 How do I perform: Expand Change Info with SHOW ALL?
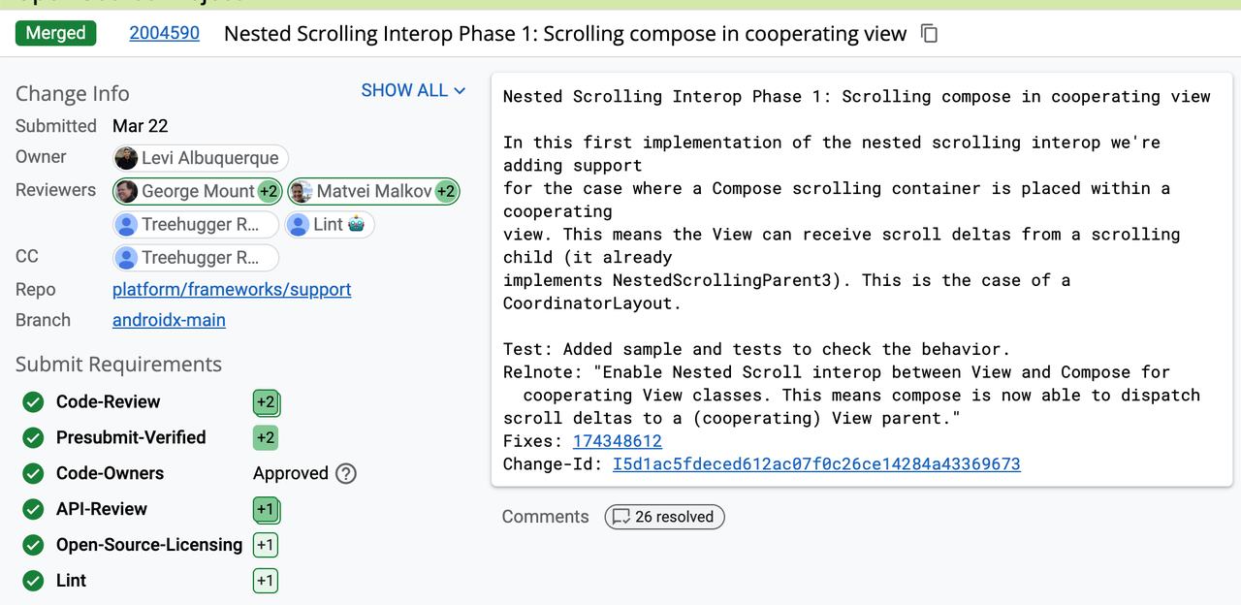click(413, 90)
